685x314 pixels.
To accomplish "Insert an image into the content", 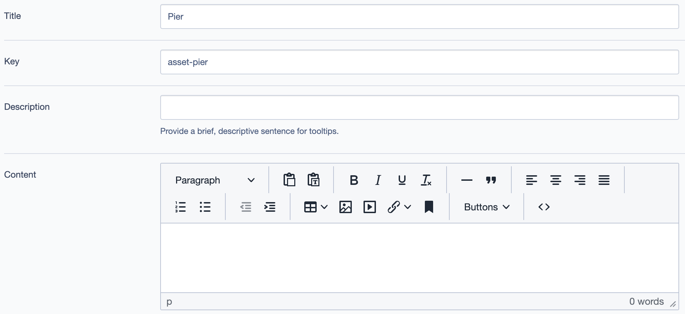I will pyautogui.click(x=345, y=207).
